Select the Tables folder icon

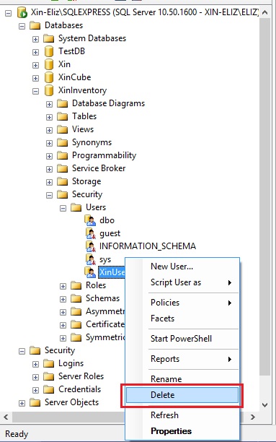coord(63,116)
